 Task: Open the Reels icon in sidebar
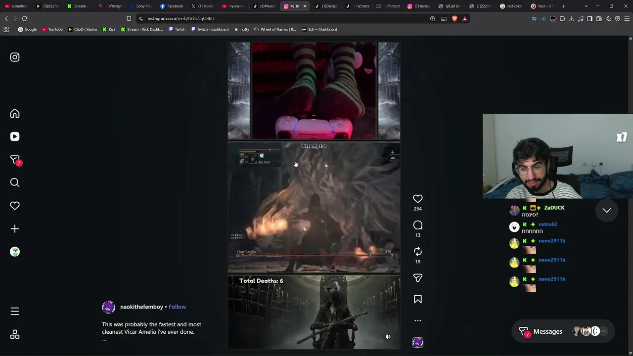click(x=15, y=136)
